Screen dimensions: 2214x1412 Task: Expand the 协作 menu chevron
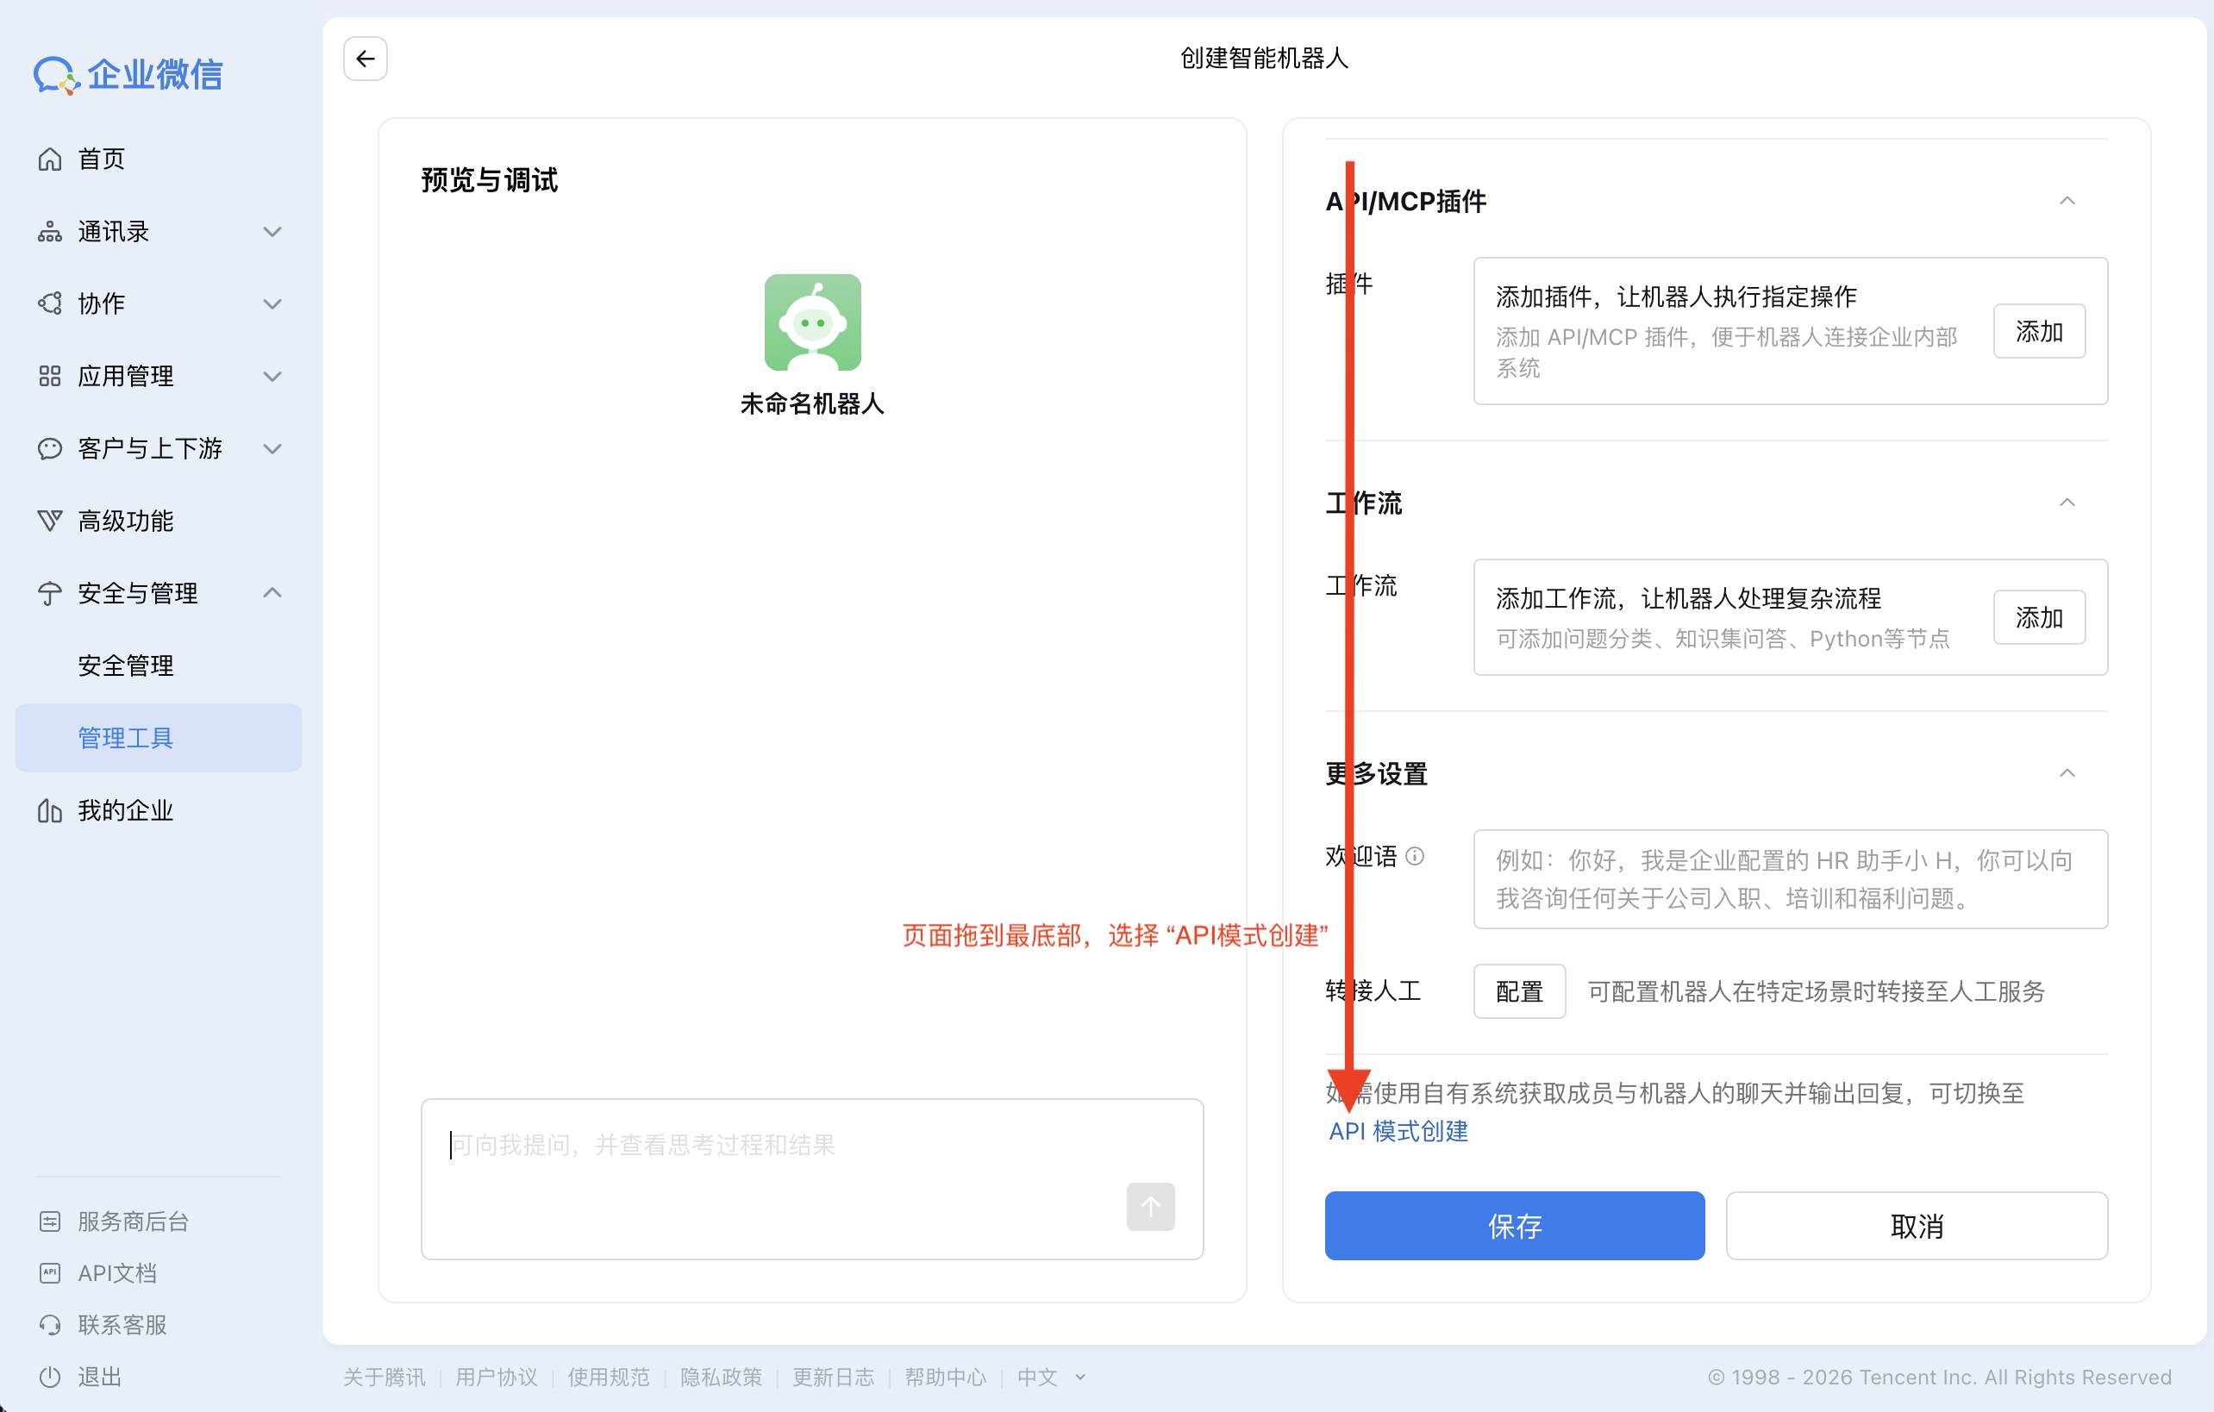point(272,303)
